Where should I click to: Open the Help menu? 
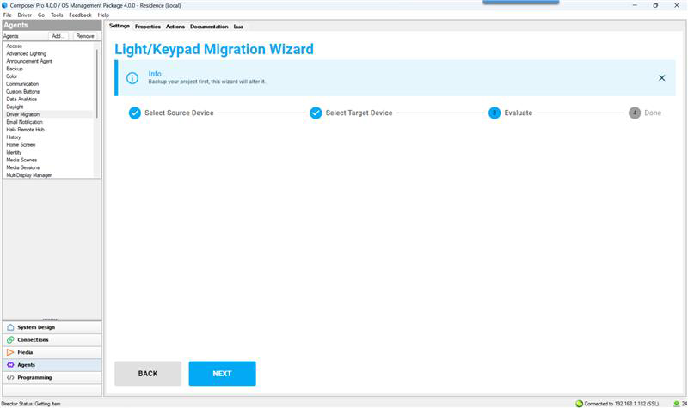[103, 15]
